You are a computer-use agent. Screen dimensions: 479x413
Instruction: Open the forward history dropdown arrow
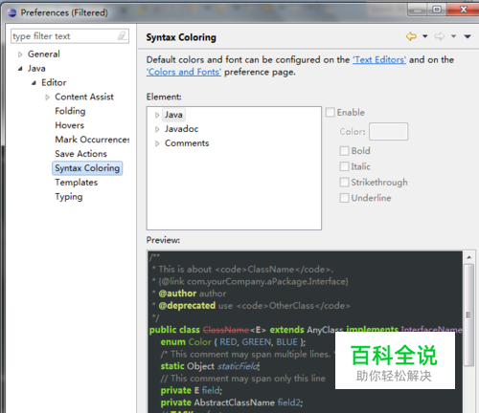[x=453, y=36]
